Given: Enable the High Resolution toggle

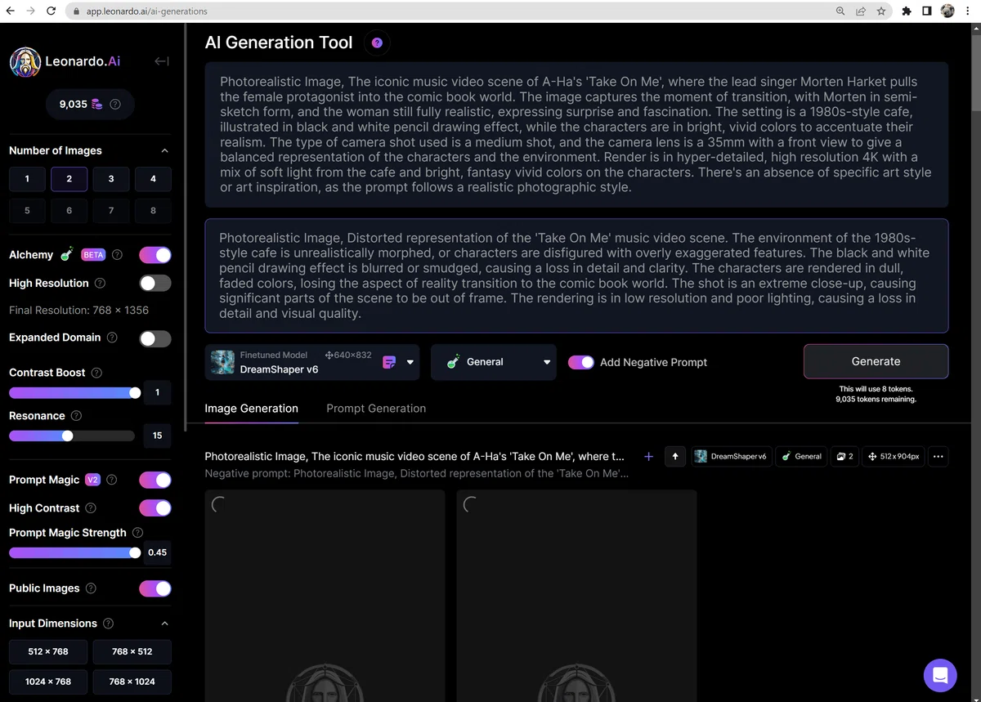Looking at the screenshot, I should coord(155,284).
